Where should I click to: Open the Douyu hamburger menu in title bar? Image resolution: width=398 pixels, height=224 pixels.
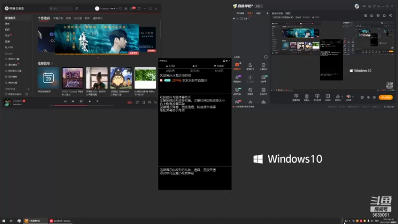(379, 6)
